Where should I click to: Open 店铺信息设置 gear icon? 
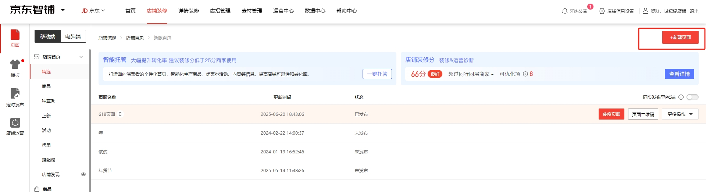click(602, 11)
